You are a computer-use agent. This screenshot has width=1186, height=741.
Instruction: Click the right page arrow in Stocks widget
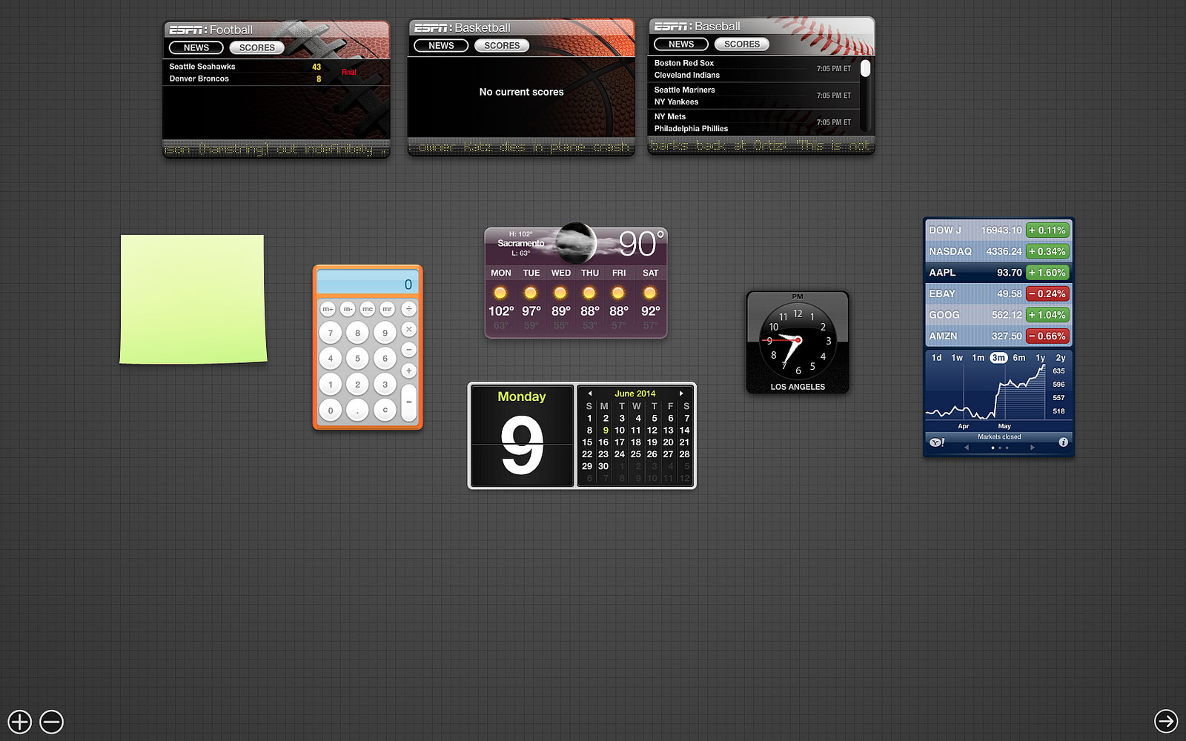1032,448
